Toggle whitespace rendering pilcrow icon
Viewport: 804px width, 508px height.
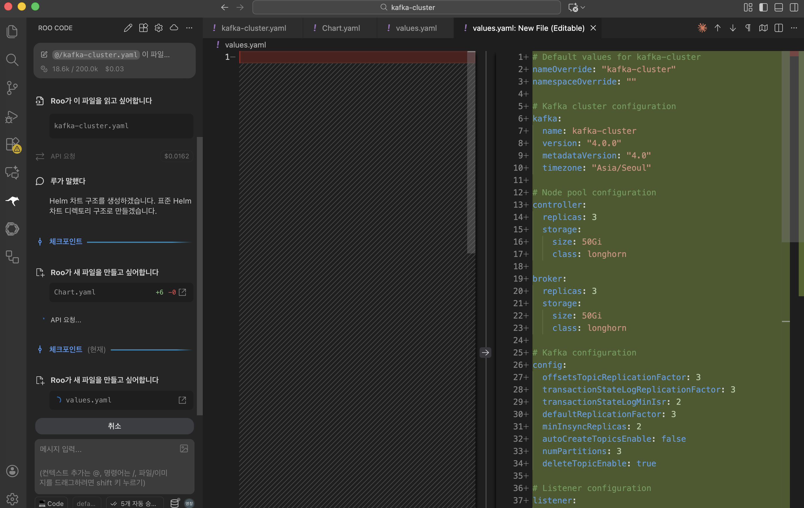(x=748, y=28)
